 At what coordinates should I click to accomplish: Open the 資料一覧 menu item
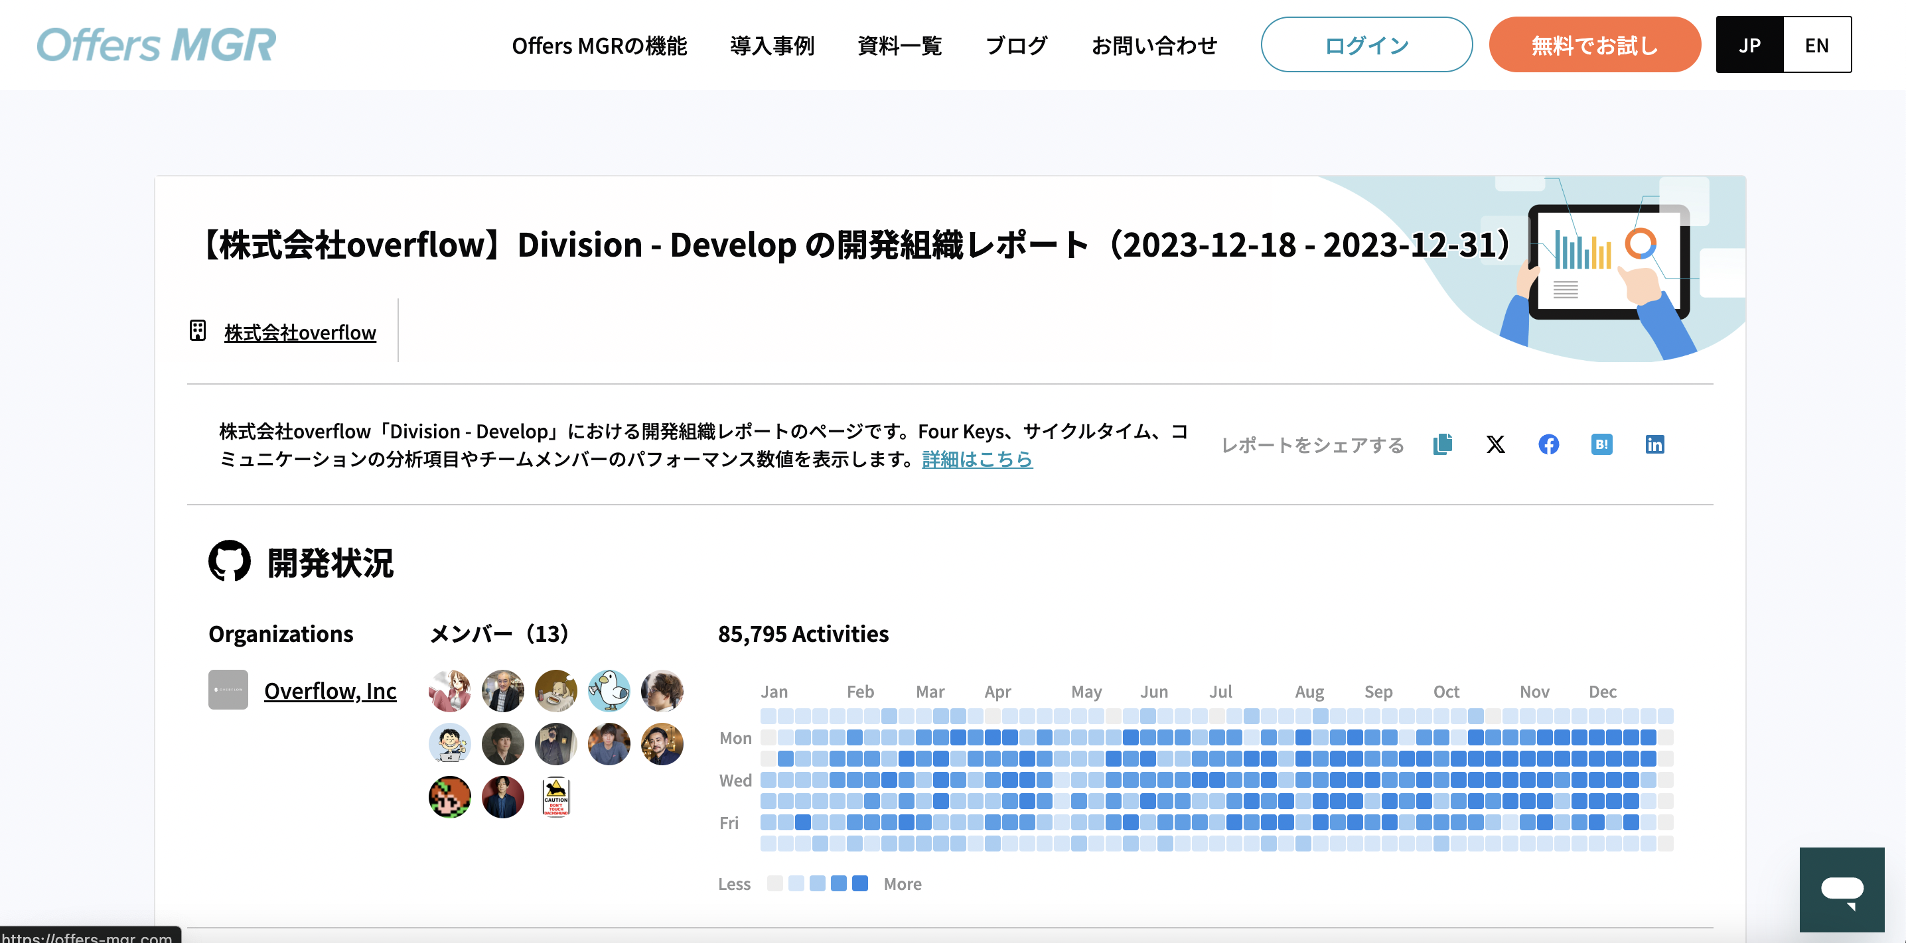(899, 46)
